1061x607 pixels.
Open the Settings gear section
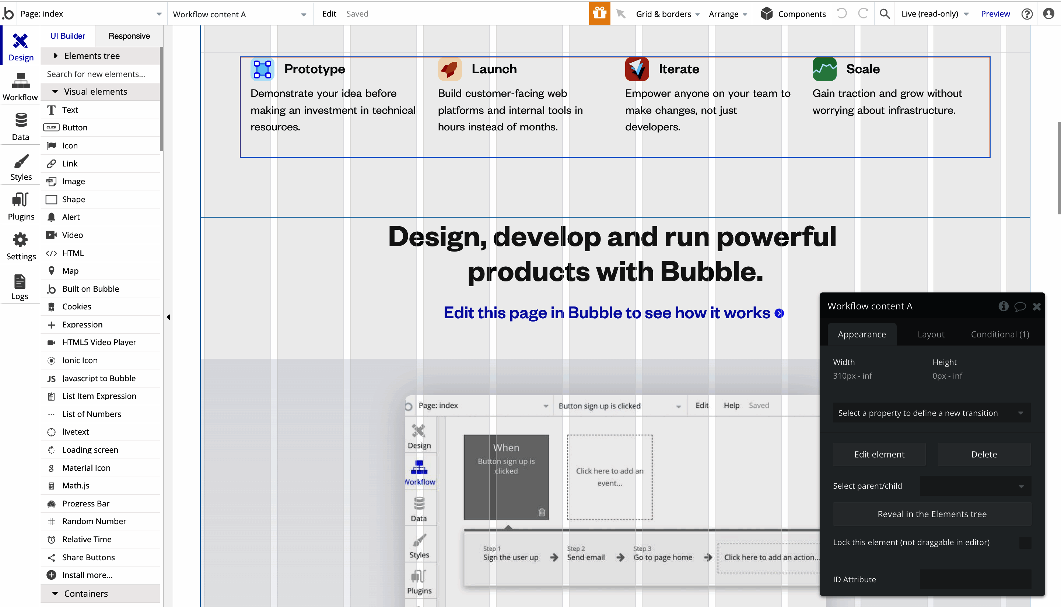click(20, 246)
